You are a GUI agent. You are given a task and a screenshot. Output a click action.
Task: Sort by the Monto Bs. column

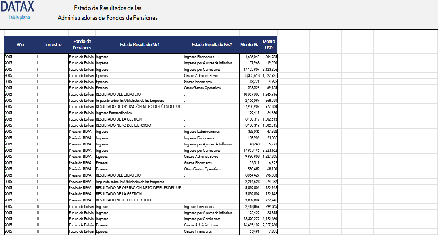click(x=249, y=45)
